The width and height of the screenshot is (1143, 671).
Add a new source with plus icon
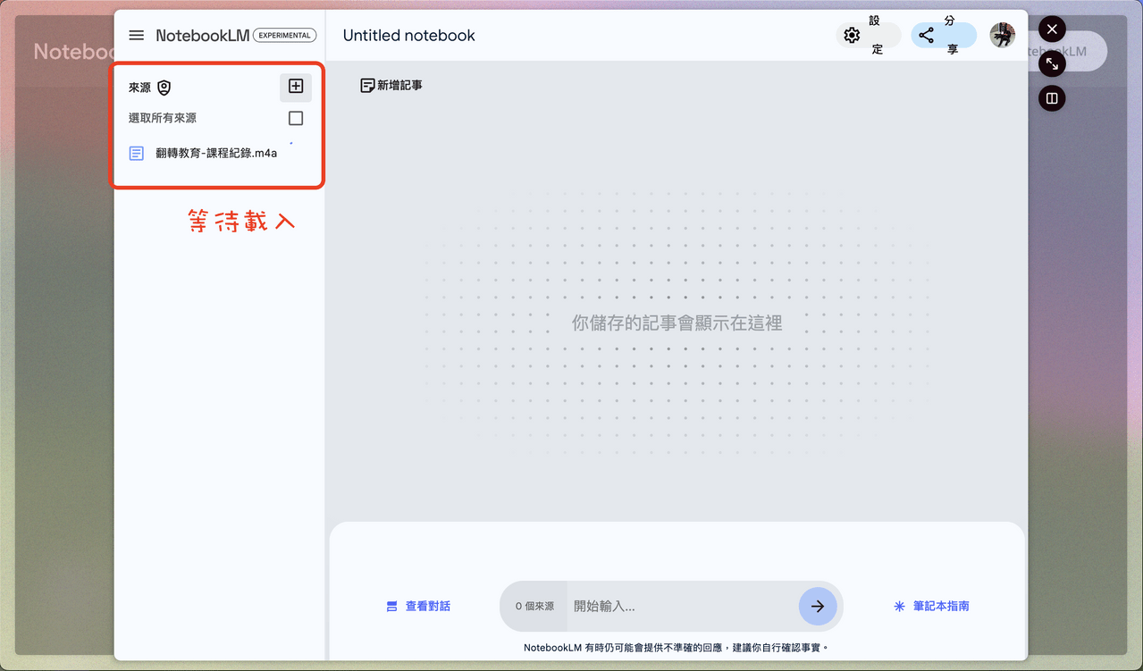(x=296, y=87)
